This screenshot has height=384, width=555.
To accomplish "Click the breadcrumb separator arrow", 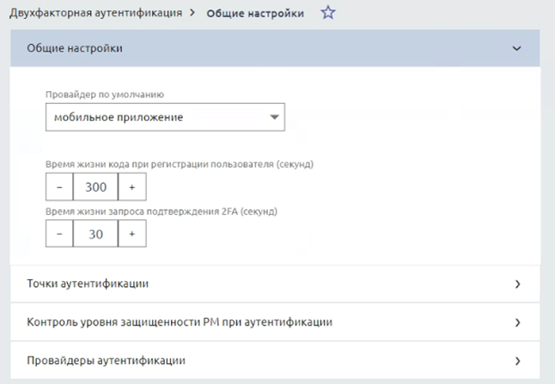I will [x=194, y=14].
